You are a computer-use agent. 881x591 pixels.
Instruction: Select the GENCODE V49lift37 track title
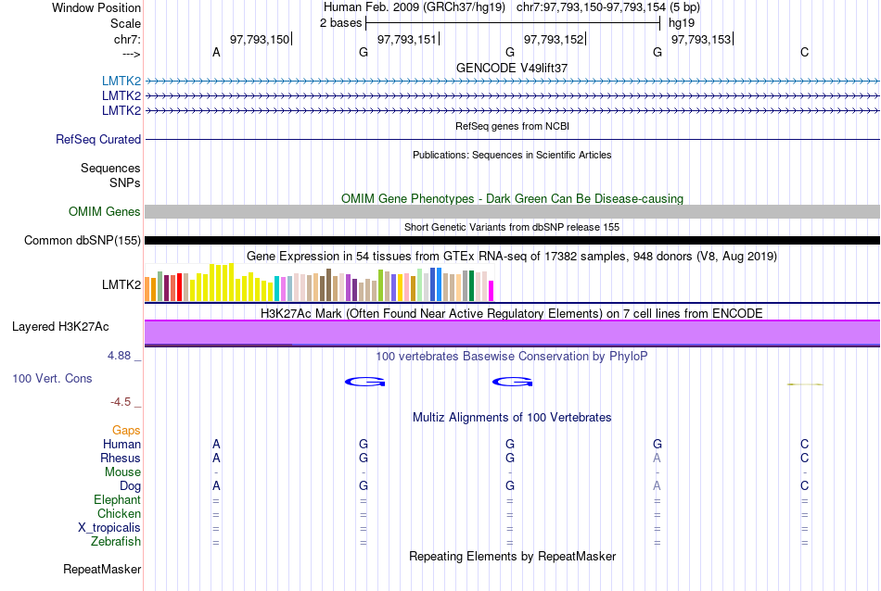point(512,68)
